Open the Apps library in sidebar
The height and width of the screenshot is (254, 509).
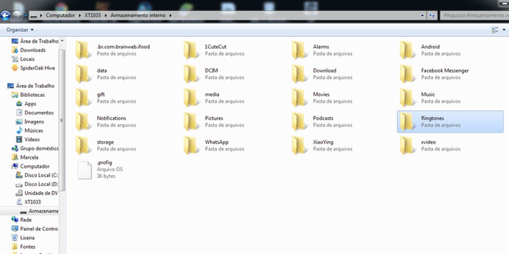pos(26,103)
